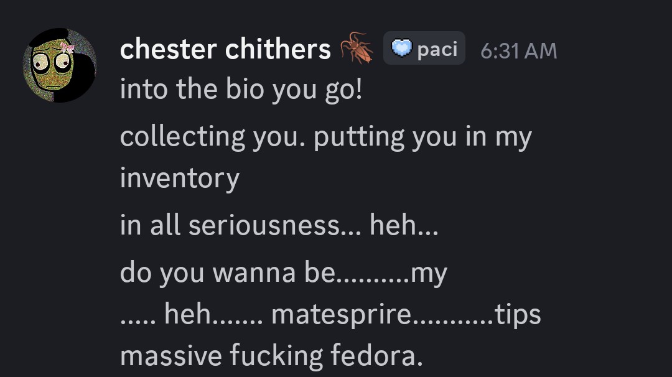Viewport: 672px width, 377px height.
Task: Click the word "collecting" in second message
Action: (x=183, y=137)
